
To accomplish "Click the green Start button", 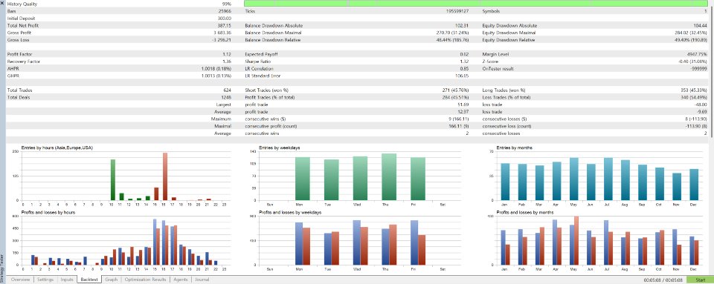I will (x=701, y=280).
